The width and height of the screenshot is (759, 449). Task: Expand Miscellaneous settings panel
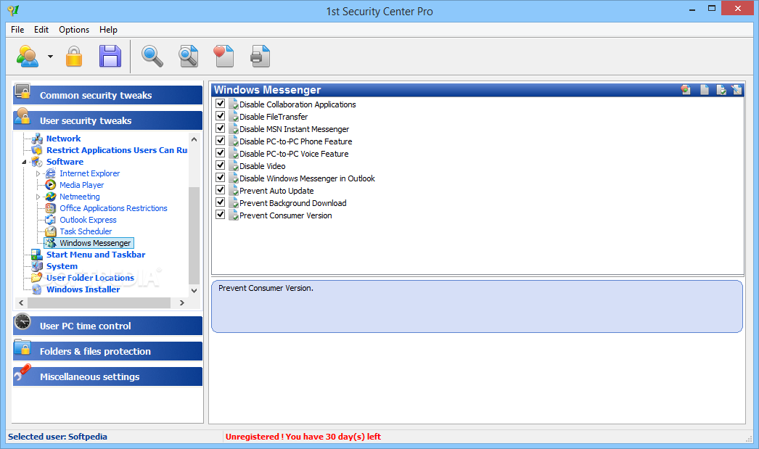pyautogui.click(x=107, y=376)
